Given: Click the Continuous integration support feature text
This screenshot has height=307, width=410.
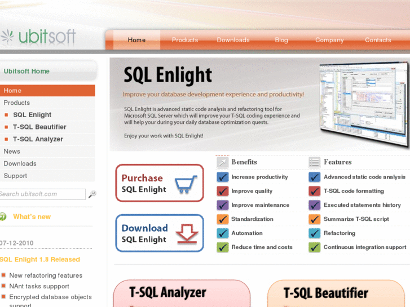Looking at the screenshot, I should [x=365, y=247].
